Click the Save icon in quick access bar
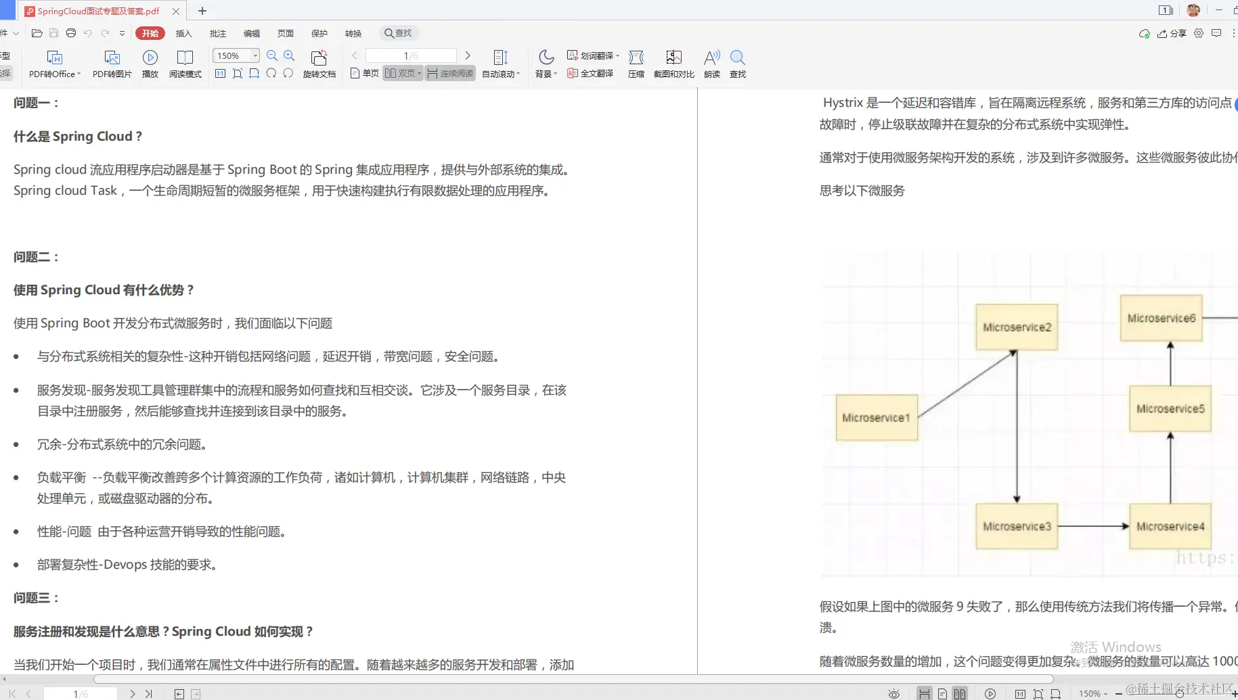This screenshot has height=700, width=1238. click(54, 33)
